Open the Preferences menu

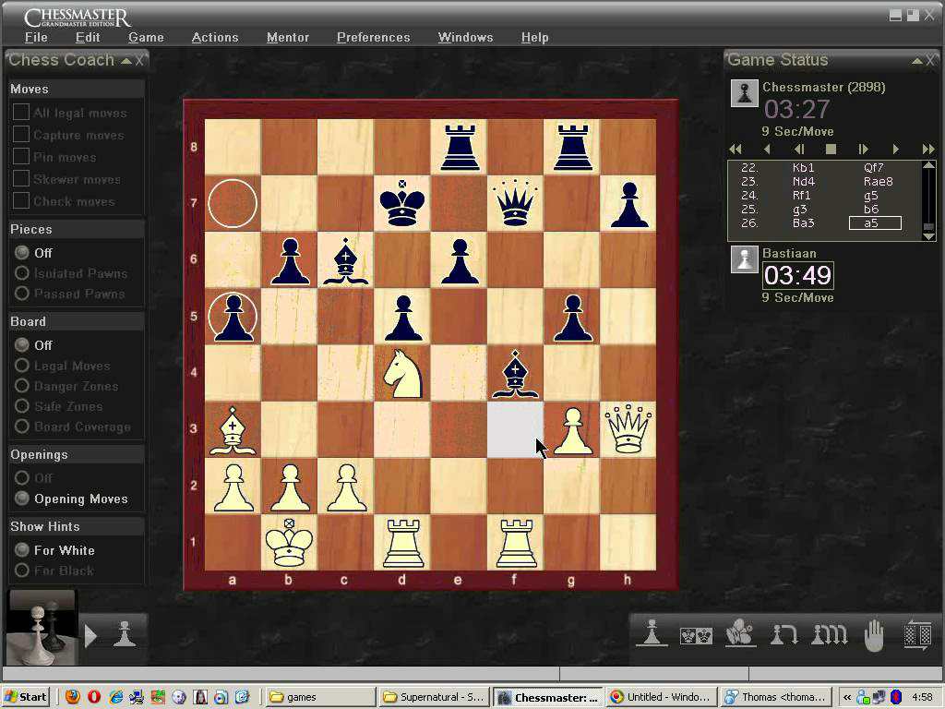373,37
